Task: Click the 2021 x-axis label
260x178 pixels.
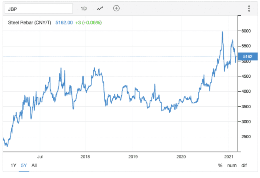Action: (x=229, y=157)
